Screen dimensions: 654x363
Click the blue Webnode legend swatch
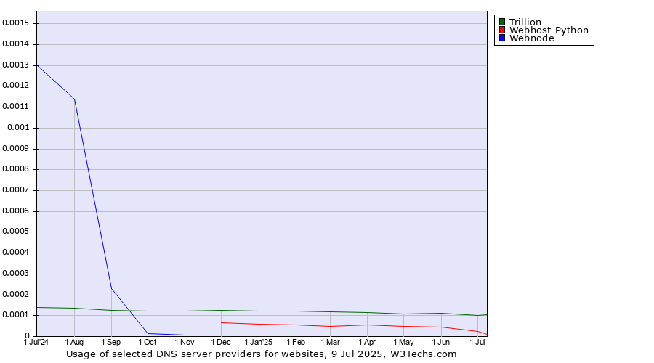pos(502,38)
